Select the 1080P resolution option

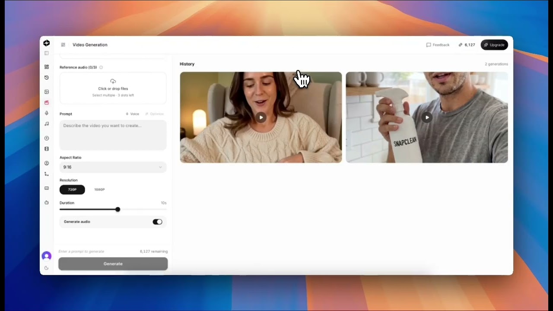(99, 190)
